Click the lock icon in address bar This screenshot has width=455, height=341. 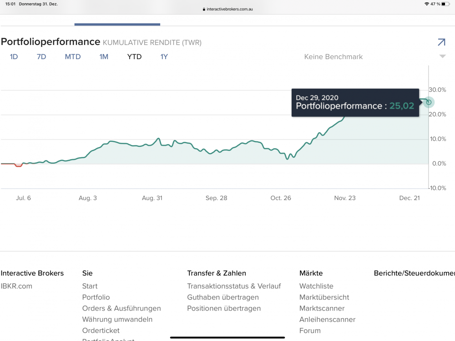(204, 9)
